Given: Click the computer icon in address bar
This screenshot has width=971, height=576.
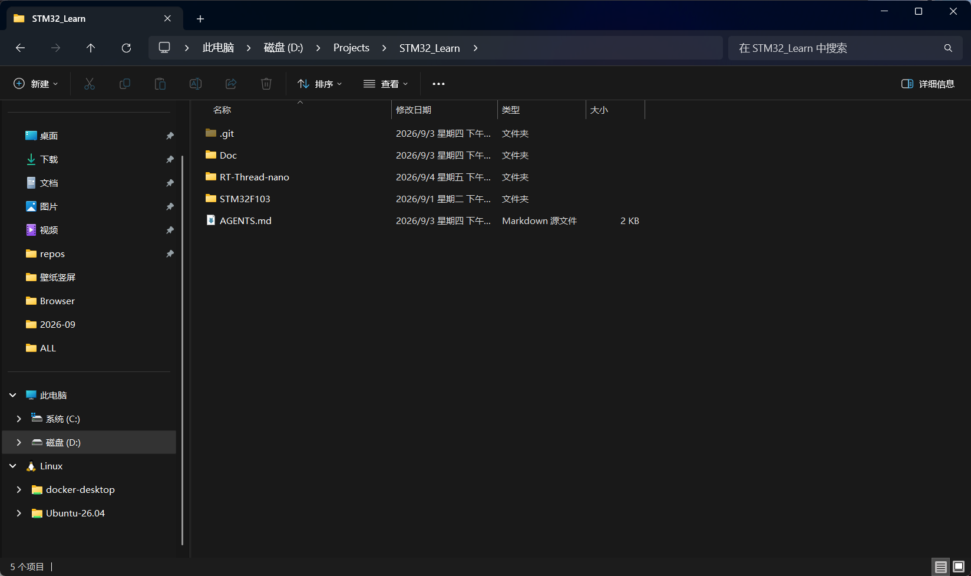Looking at the screenshot, I should (164, 47).
